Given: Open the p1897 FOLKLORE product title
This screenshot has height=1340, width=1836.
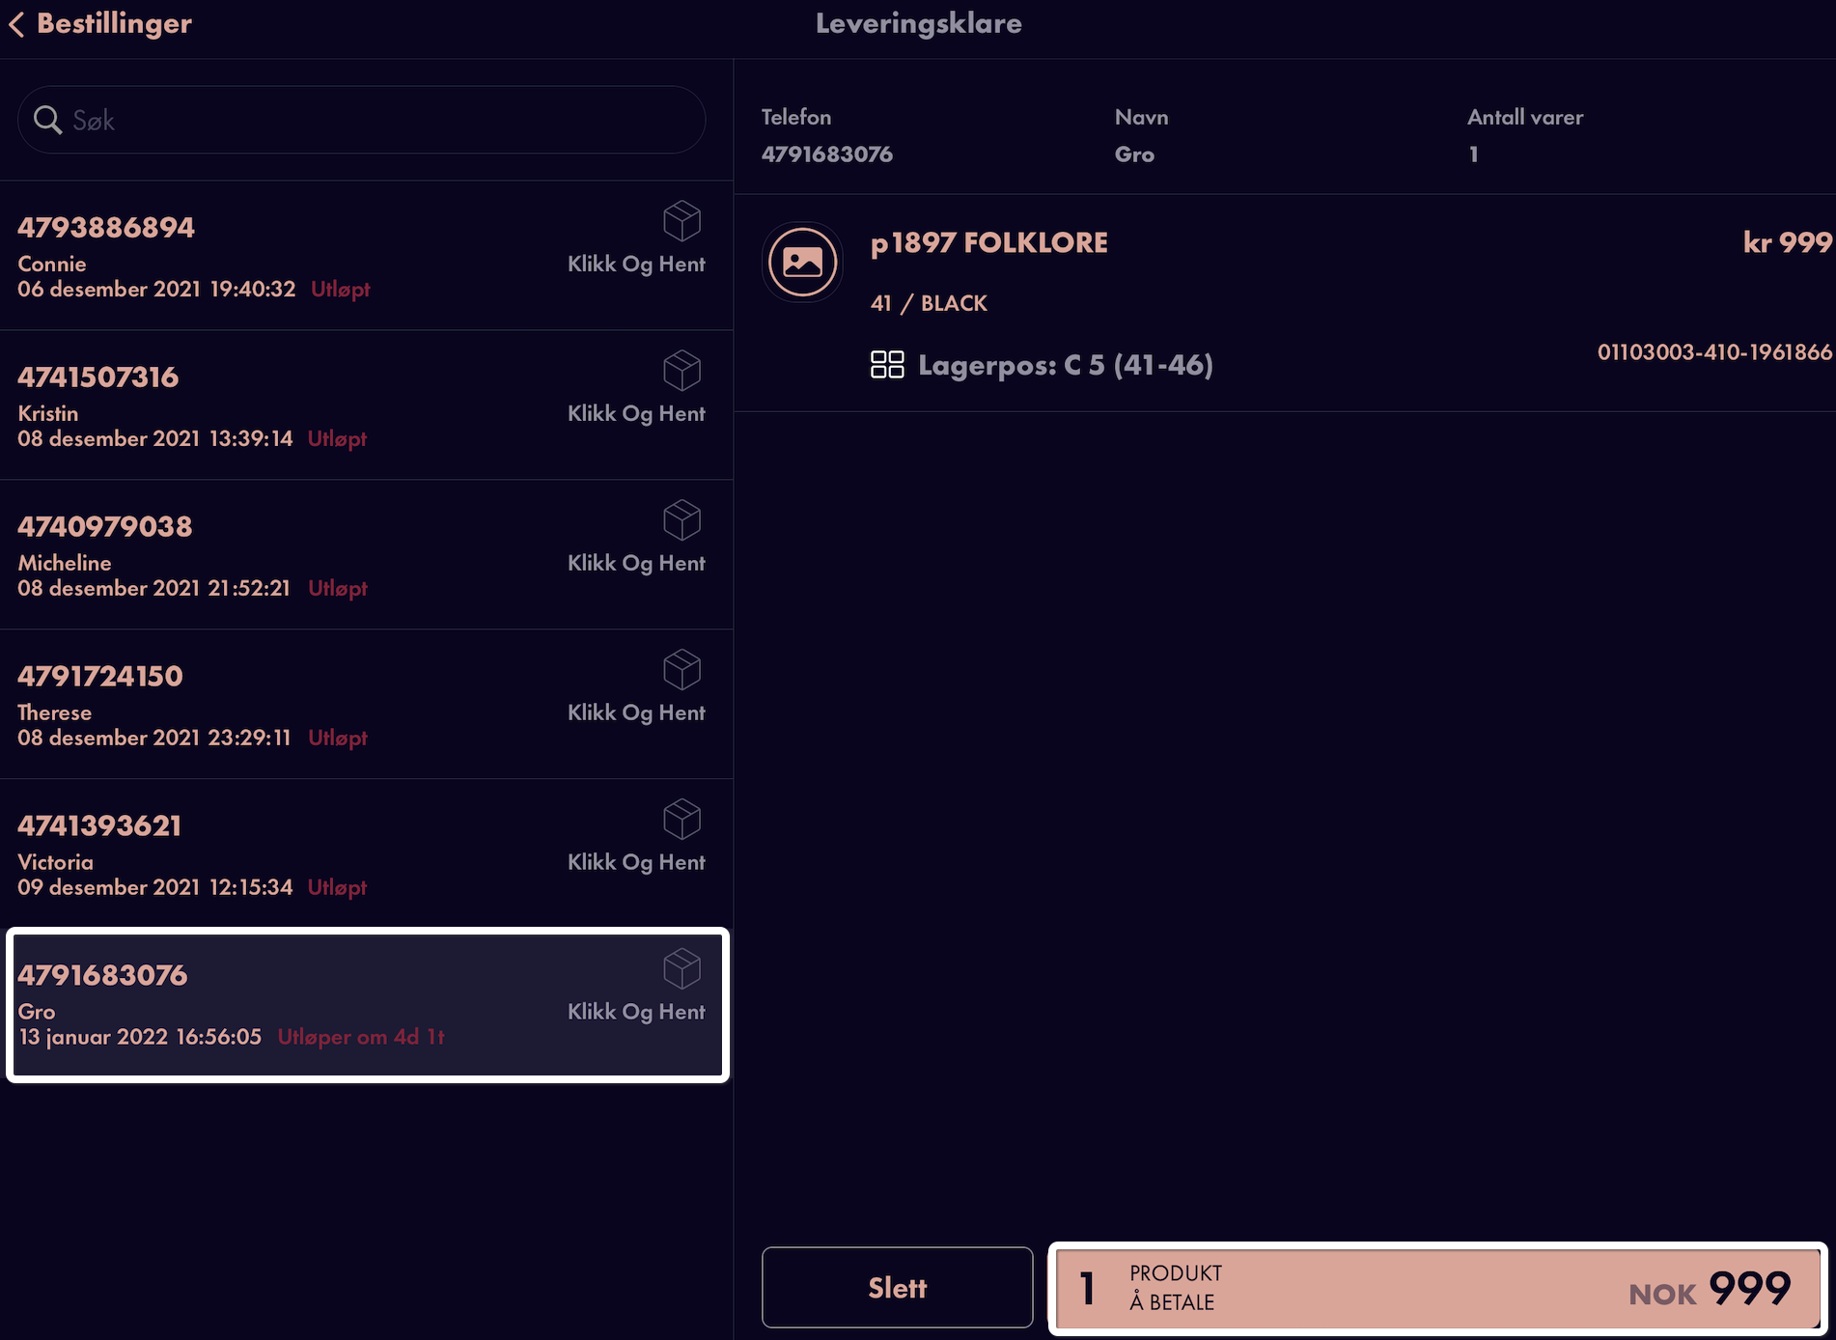Looking at the screenshot, I should coord(988,243).
